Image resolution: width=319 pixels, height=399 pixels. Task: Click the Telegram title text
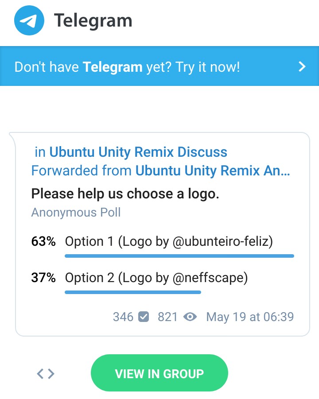click(x=93, y=20)
